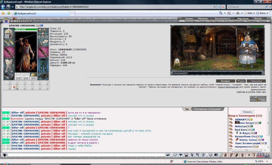Open the Отчет о переводах link
Image resolution: width=272 pixels, height=165 pixels.
pyautogui.click(x=234, y=21)
